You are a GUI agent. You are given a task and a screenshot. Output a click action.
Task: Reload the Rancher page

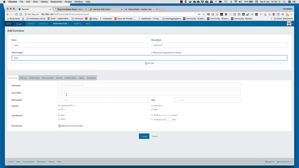[x=16, y=14]
